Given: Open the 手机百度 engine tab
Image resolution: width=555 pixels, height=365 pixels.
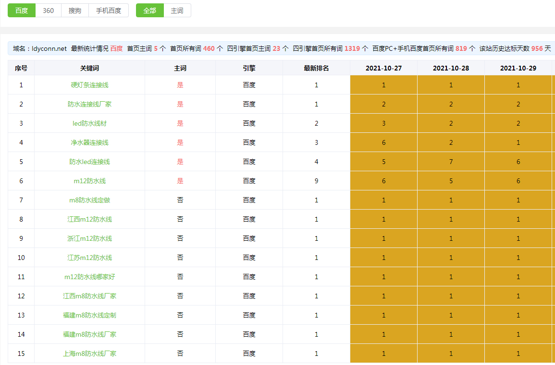Looking at the screenshot, I should (109, 11).
